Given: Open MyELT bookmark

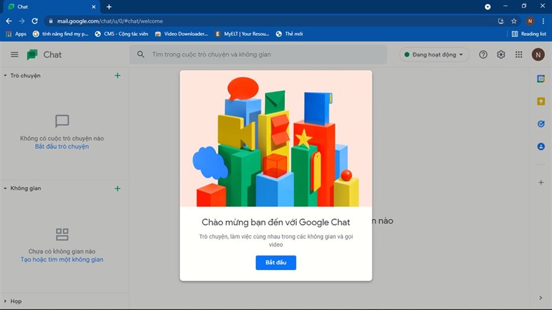Looking at the screenshot, I should click(242, 34).
